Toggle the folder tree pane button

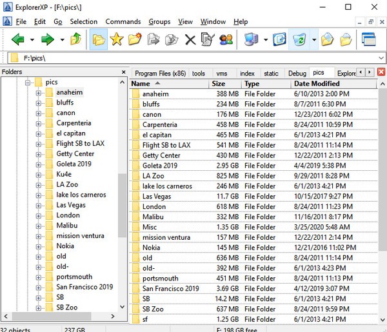click(99, 40)
